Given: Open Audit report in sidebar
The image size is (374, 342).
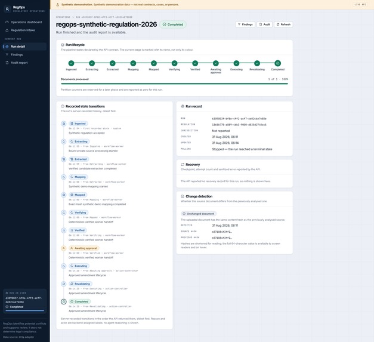Looking at the screenshot, I should pyautogui.click(x=24, y=63).
